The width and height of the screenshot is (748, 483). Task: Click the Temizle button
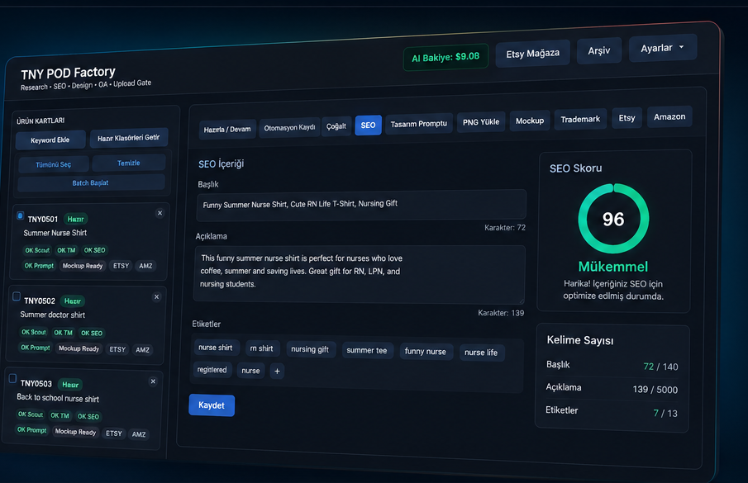tap(129, 163)
